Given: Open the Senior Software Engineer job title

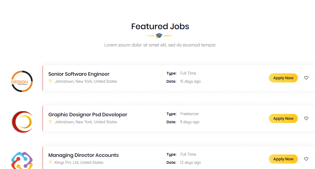Looking at the screenshot, I should pos(79,74).
